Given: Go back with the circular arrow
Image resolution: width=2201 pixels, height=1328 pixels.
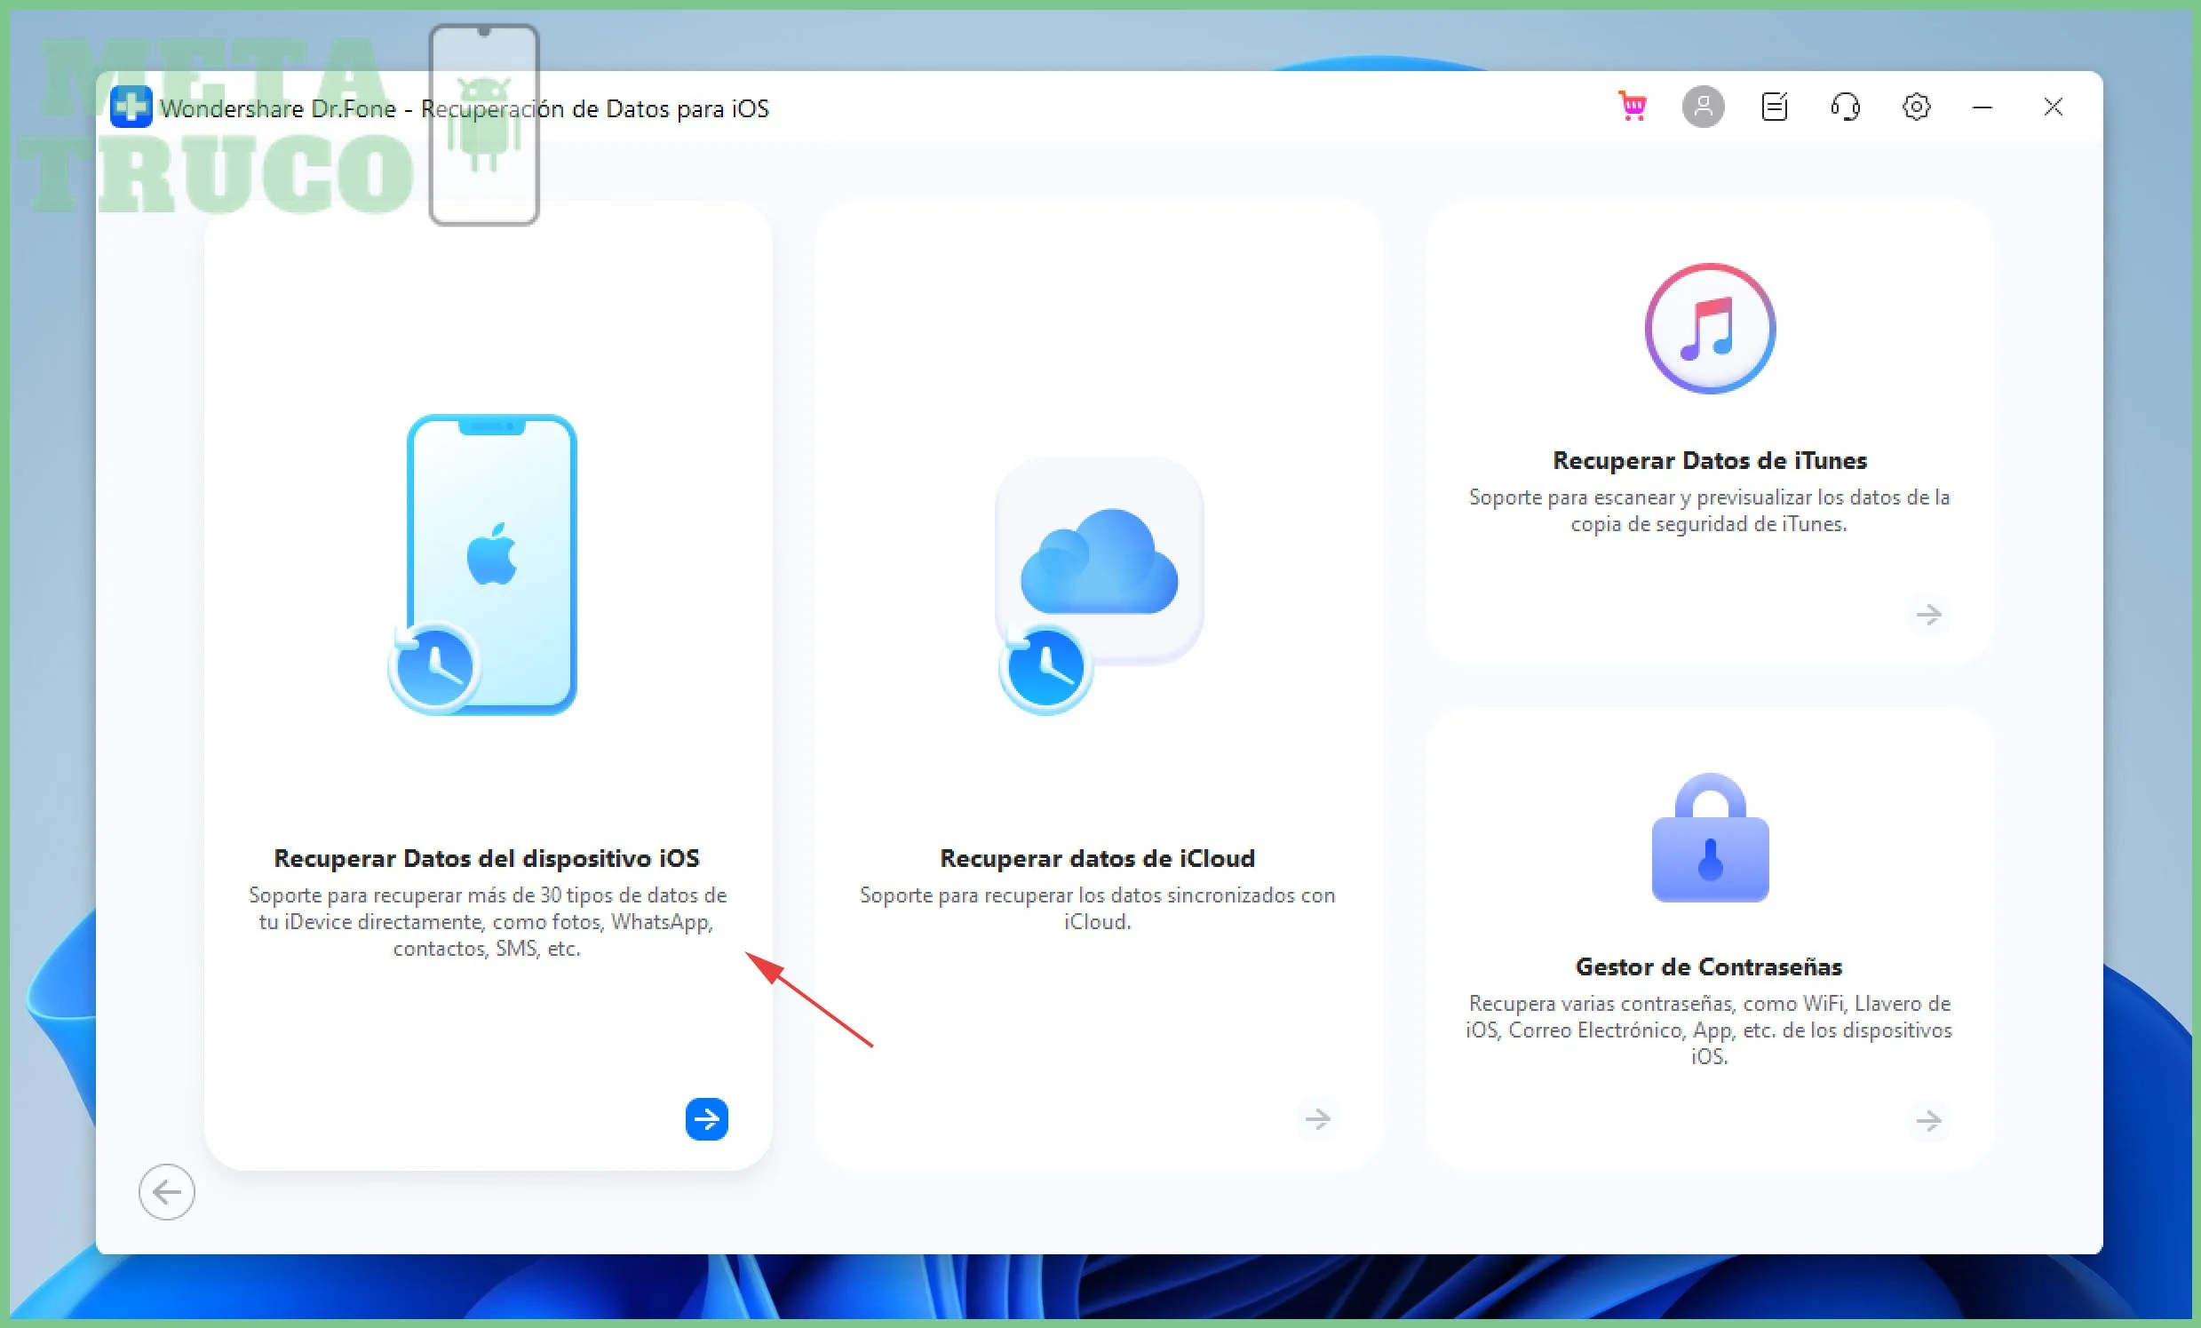Looking at the screenshot, I should point(166,1191).
